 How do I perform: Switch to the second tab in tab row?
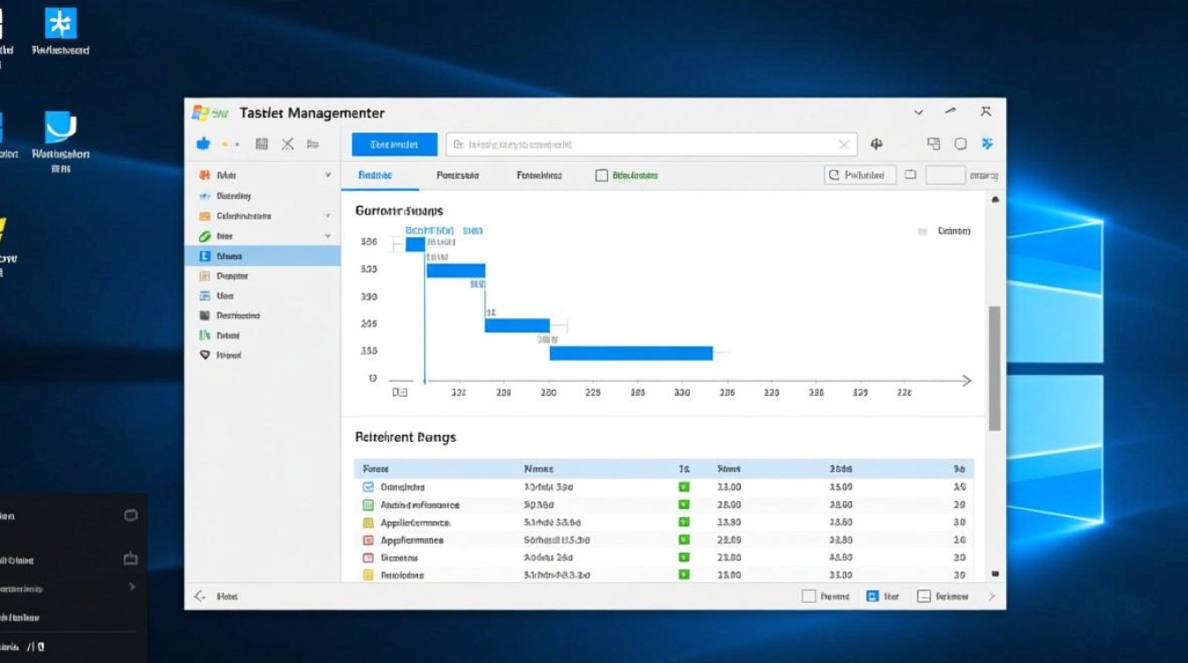pos(457,176)
